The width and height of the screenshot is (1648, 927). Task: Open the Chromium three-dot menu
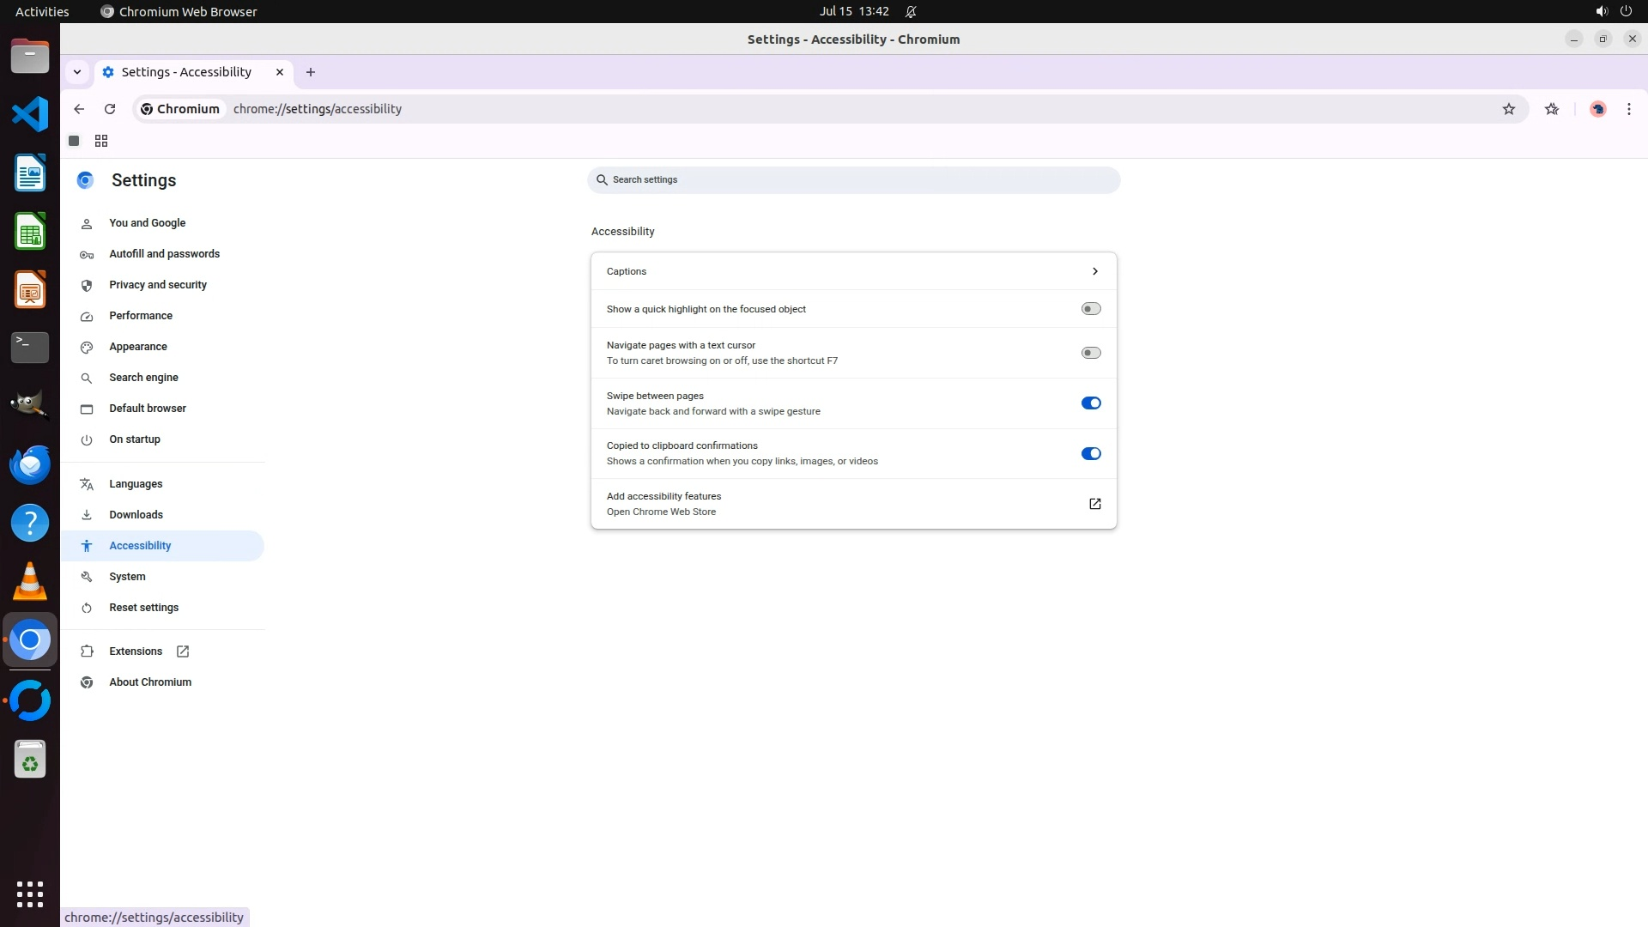click(1628, 109)
